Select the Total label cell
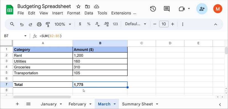The width and height of the screenshot is (228, 109). point(43,85)
